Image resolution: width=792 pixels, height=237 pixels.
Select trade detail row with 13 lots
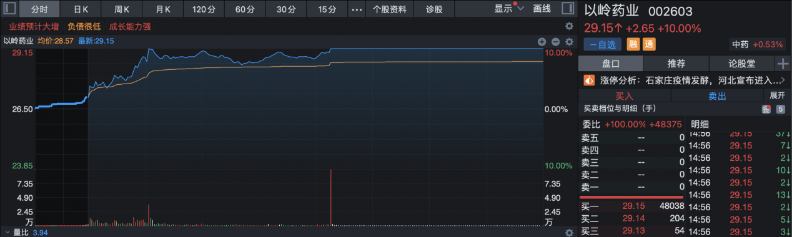point(740,195)
